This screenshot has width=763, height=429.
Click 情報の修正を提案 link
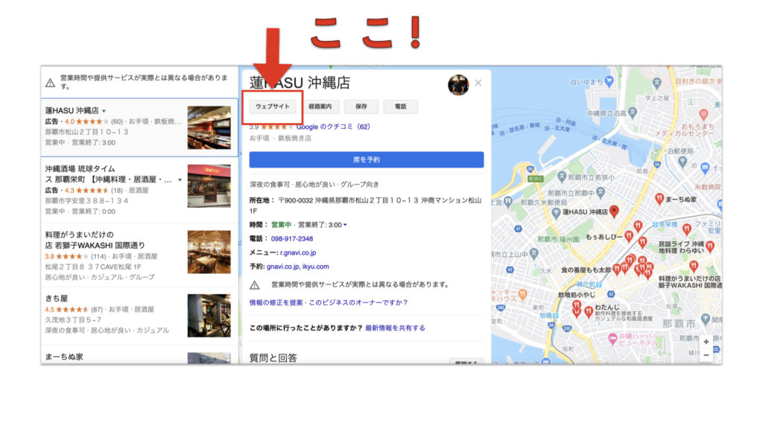(x=276, y=302)
